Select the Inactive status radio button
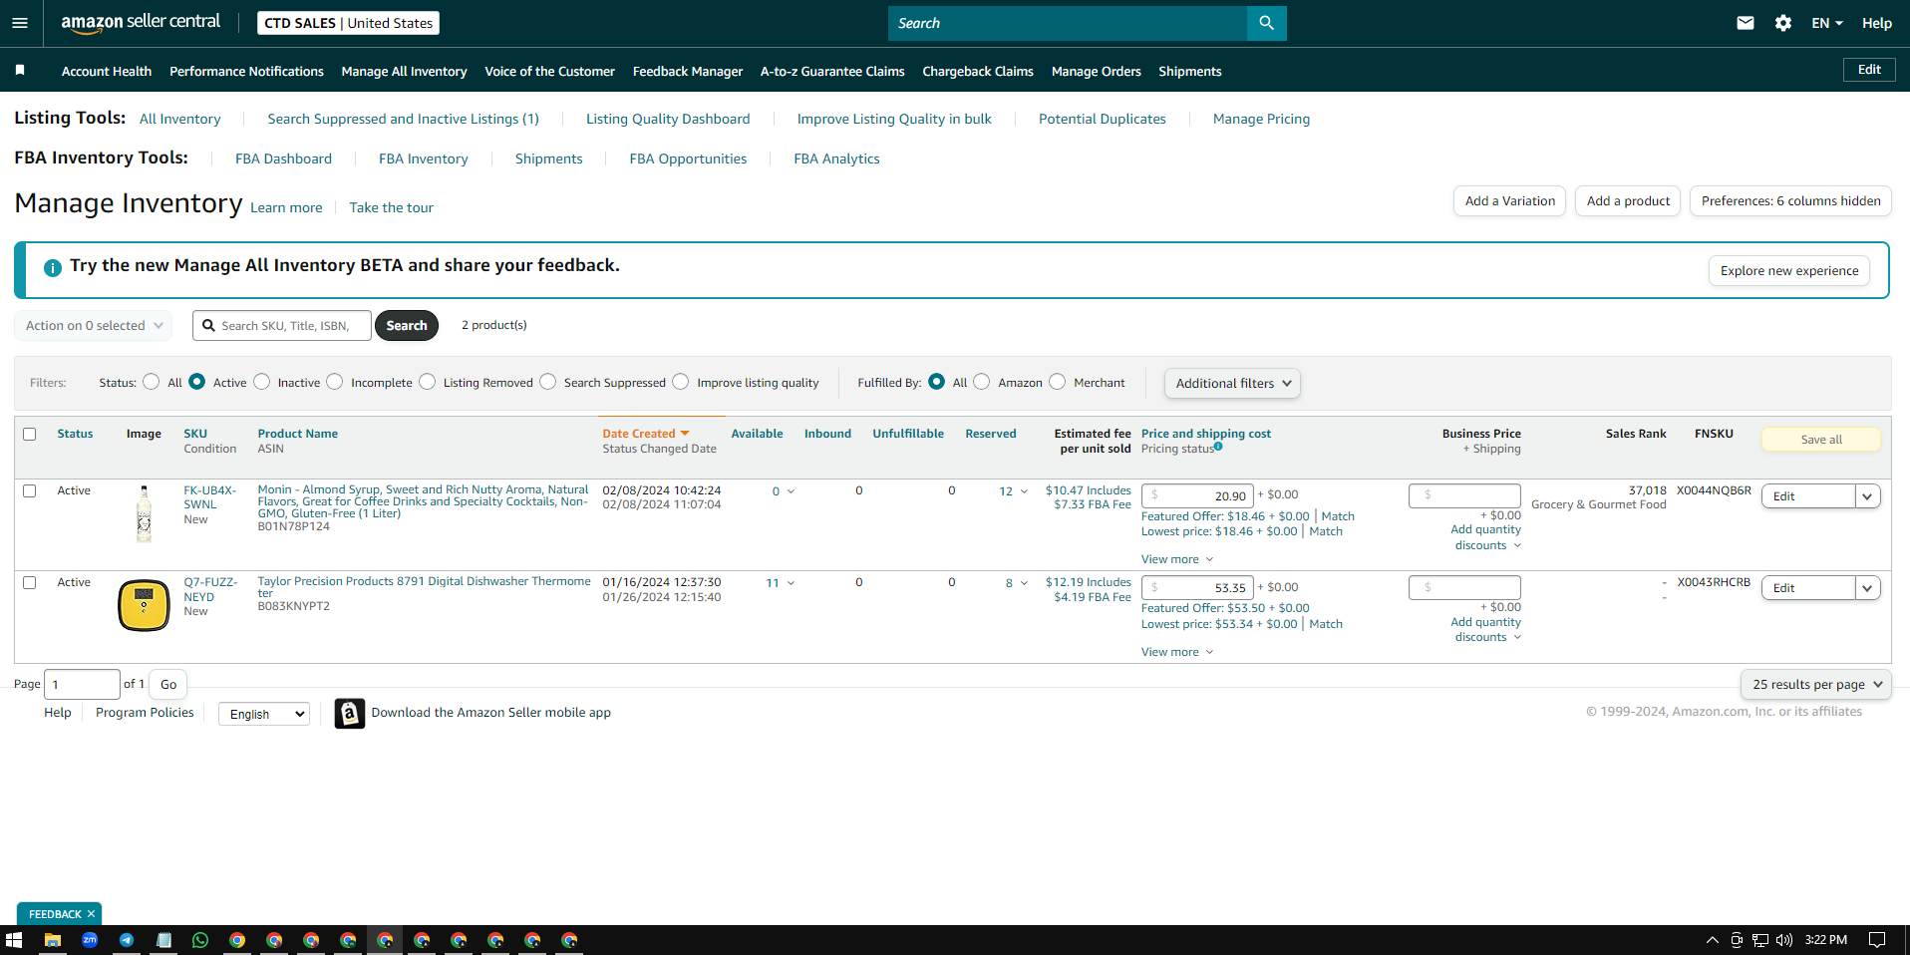This screenshot has height=955, width=1910. click(x=262, y=382)
